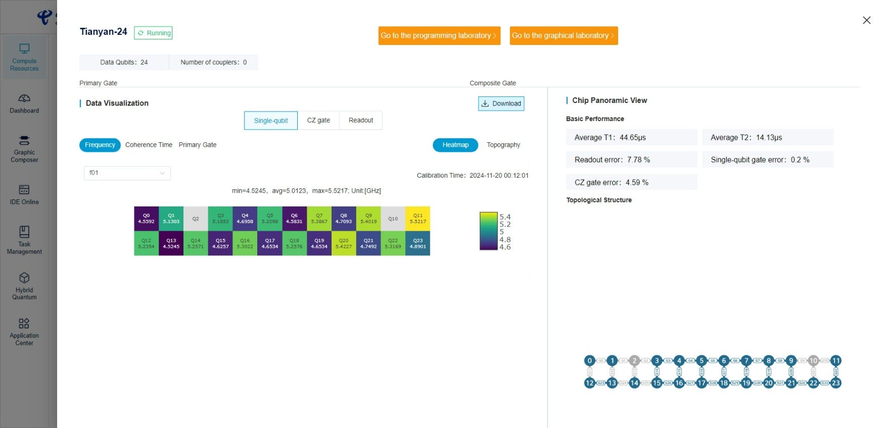
Task: Click heatmap cell Q20 5.4227
Action: tap(344, 243)
